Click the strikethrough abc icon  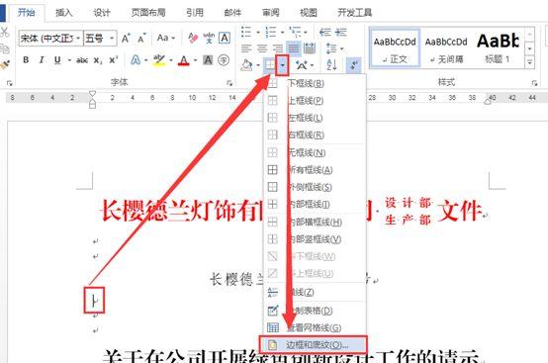pos(82,60)
